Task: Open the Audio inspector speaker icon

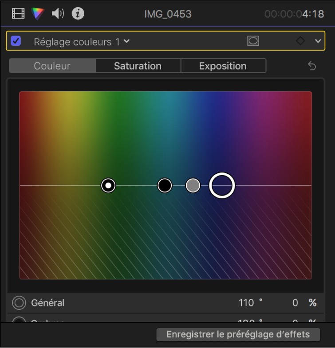Action: (x=58, y=14)
